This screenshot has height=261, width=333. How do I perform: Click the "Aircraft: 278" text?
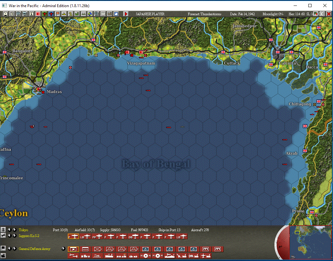[200, 230]
